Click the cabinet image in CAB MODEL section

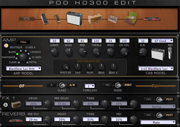(x=158, y=54)
